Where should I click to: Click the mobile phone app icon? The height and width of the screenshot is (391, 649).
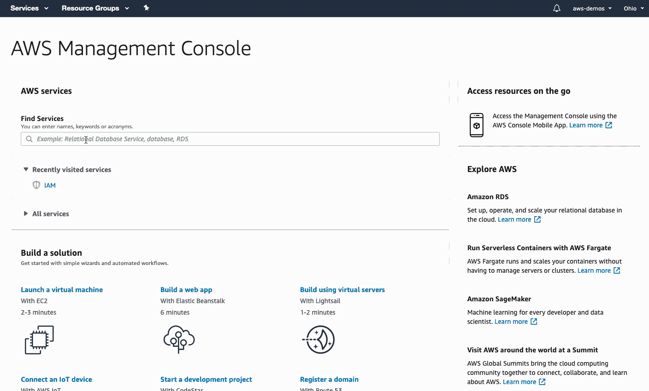tap(477, 125)
